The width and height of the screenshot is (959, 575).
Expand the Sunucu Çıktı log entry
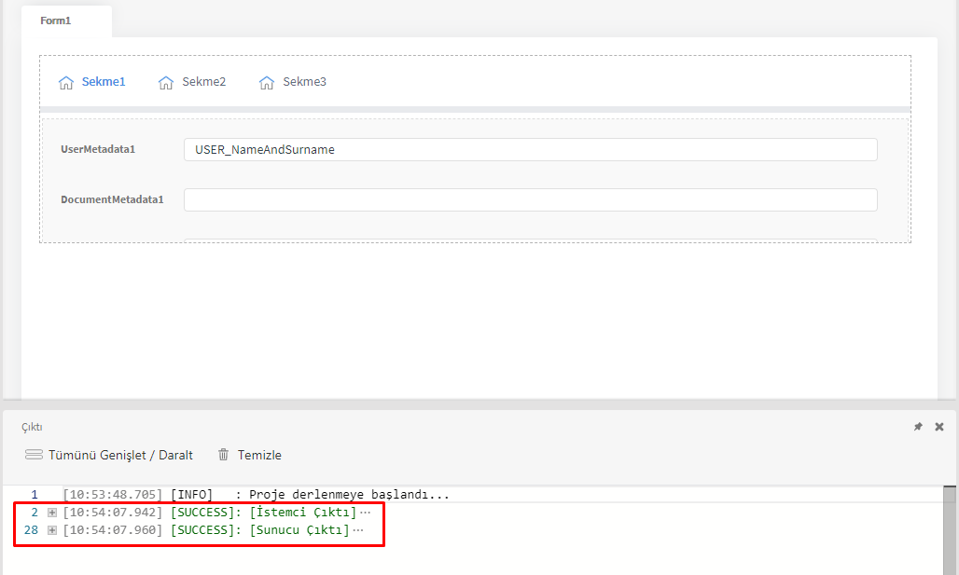[52, 530]
